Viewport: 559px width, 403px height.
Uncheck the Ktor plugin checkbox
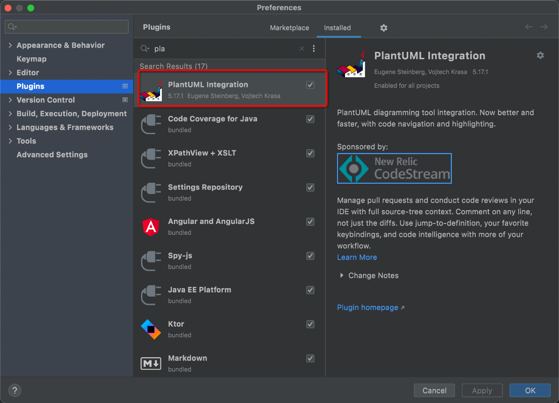click(x=310, y=324)
